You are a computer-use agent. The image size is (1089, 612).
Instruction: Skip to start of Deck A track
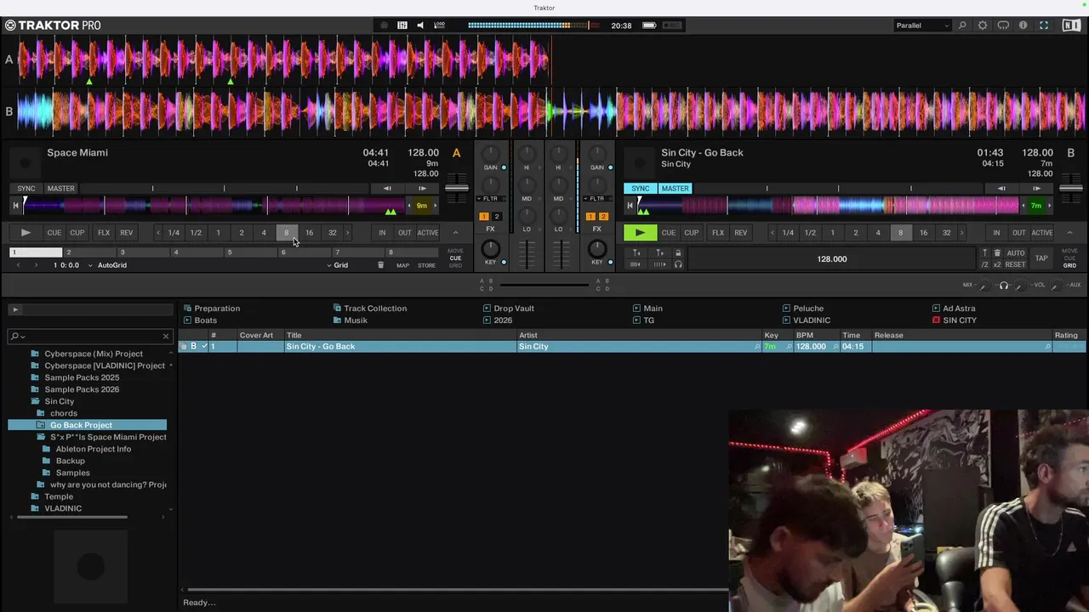tap(14, 206)
